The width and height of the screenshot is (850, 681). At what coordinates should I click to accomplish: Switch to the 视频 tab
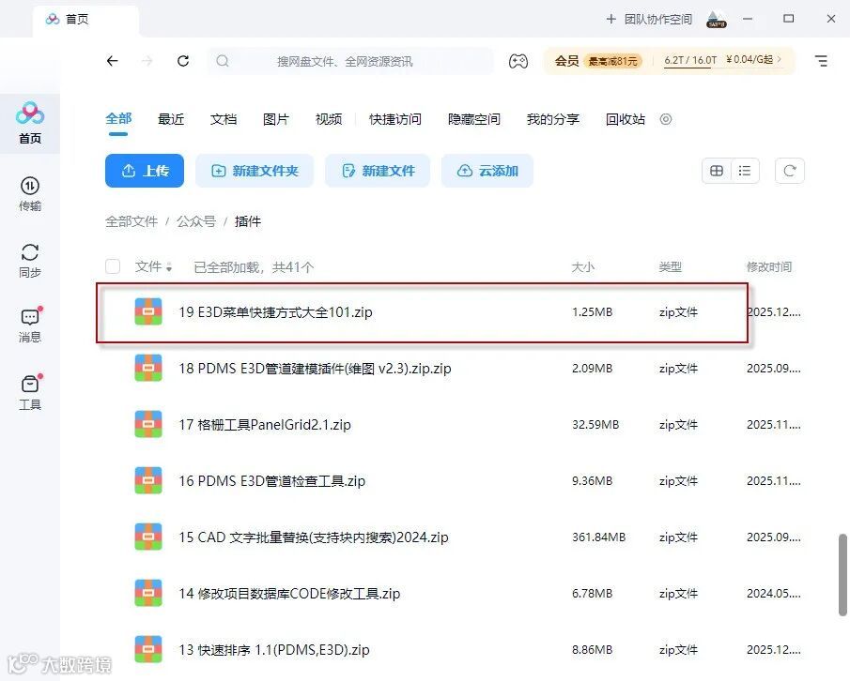(x=329, y=119)
